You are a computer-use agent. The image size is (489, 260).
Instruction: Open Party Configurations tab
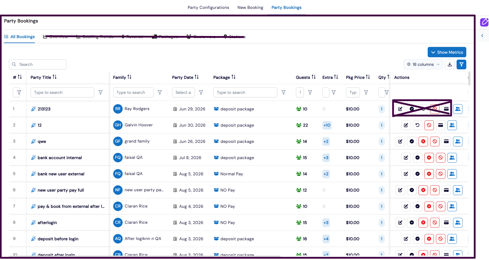tap(208, 7)
